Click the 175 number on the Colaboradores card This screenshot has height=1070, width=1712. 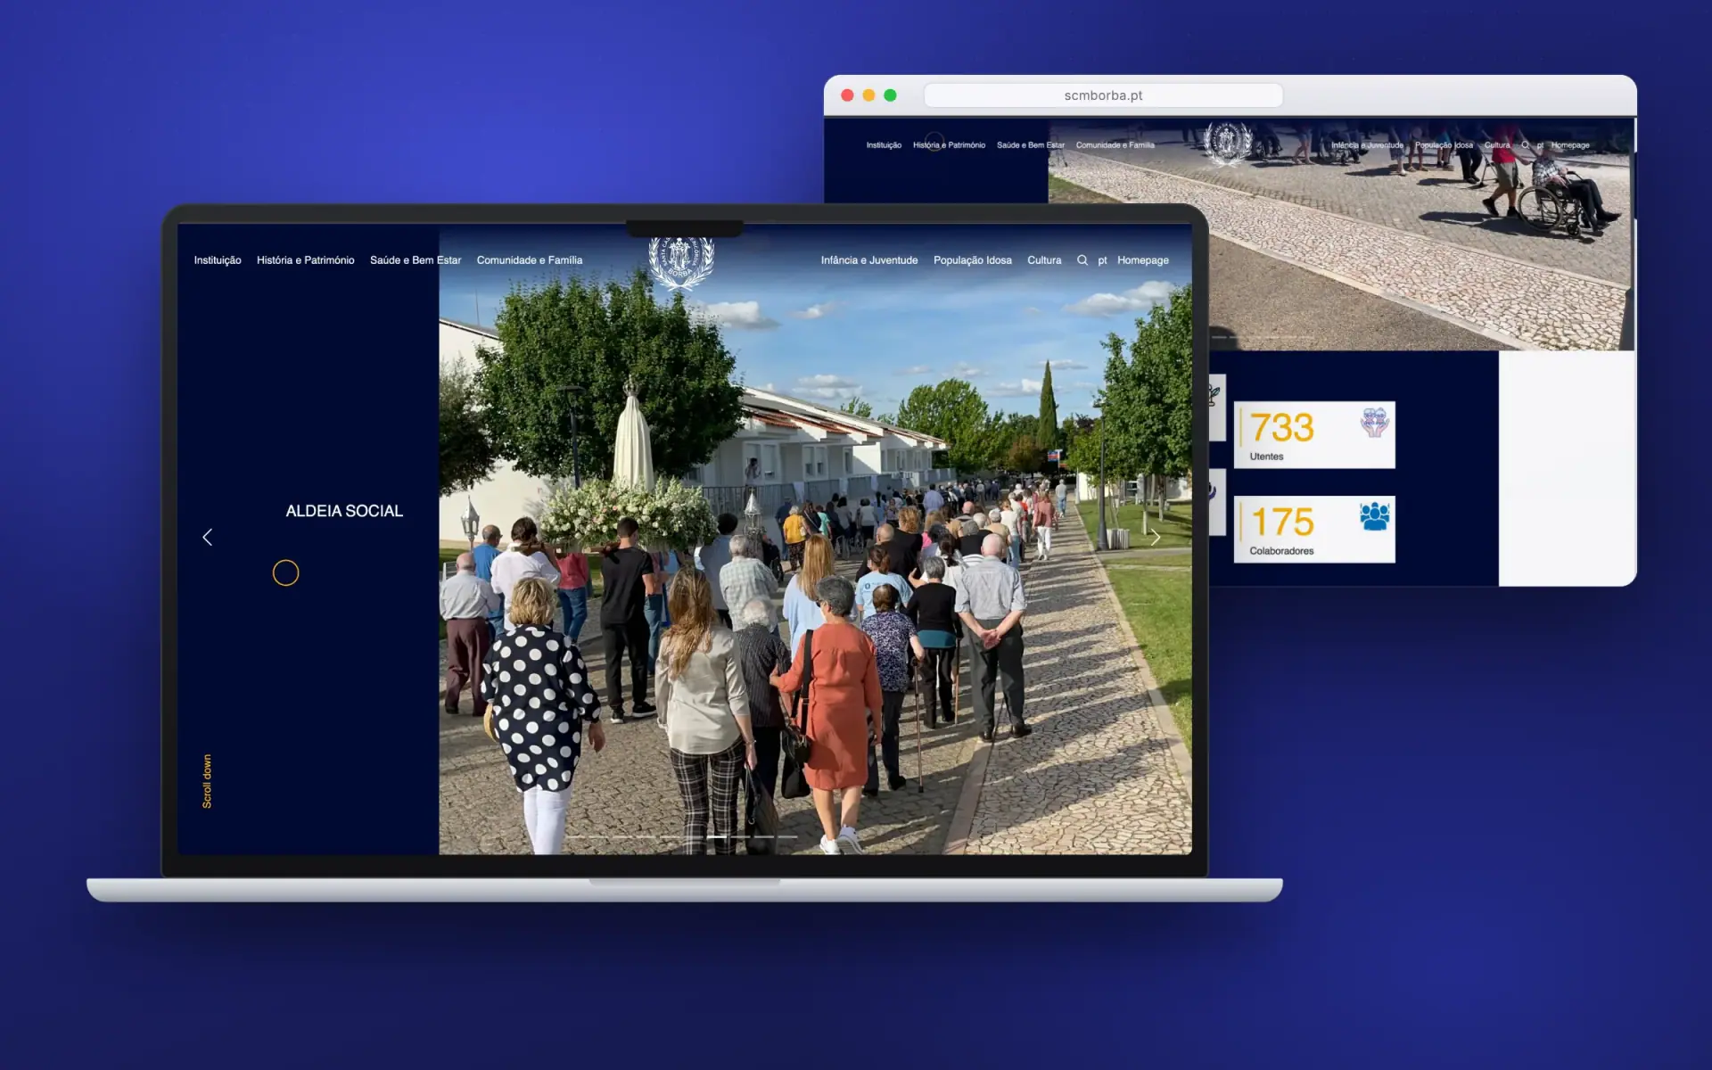pos(1282,522)
